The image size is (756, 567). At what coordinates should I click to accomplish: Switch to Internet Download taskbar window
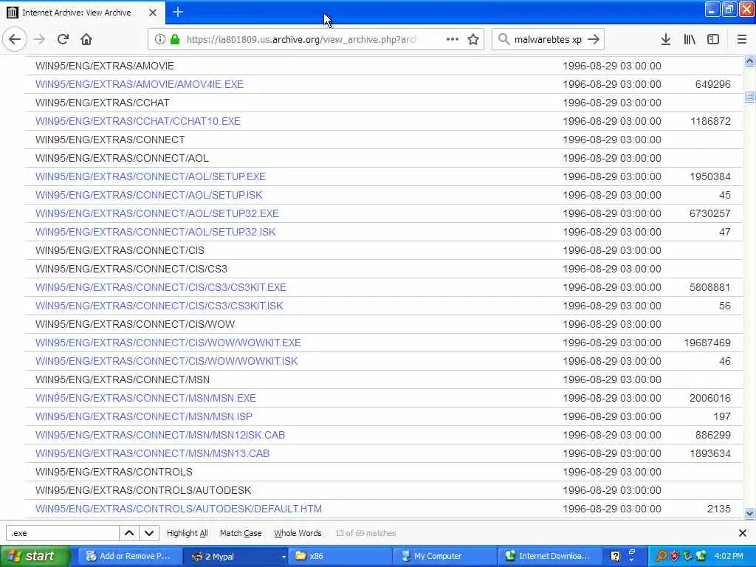click(549, 556)
